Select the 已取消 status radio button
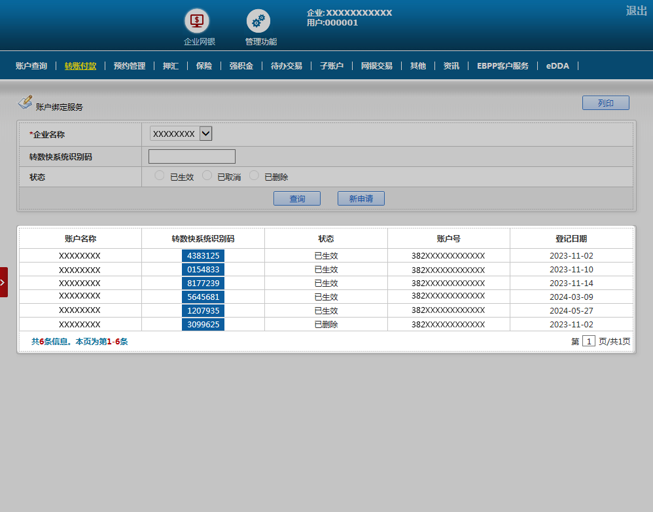The width and height of the screenshot is (653, 512). pos(207,175)
